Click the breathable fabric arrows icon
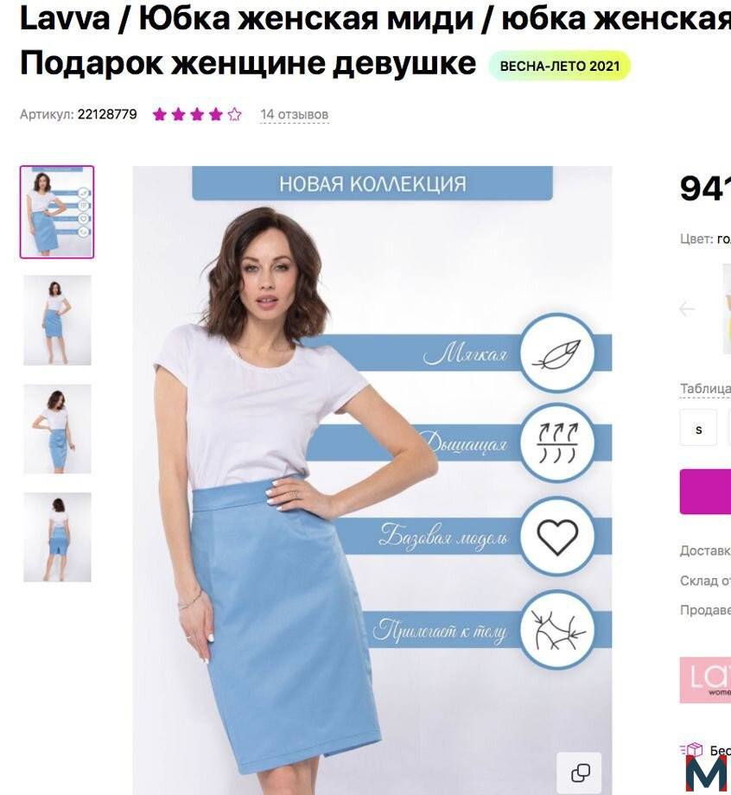Image resolution: width=731 pixels, height=795 pixels. pos(557,443)
